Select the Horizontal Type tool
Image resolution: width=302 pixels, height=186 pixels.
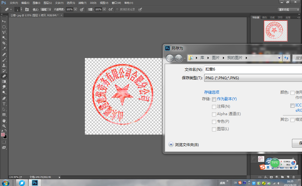4,104
